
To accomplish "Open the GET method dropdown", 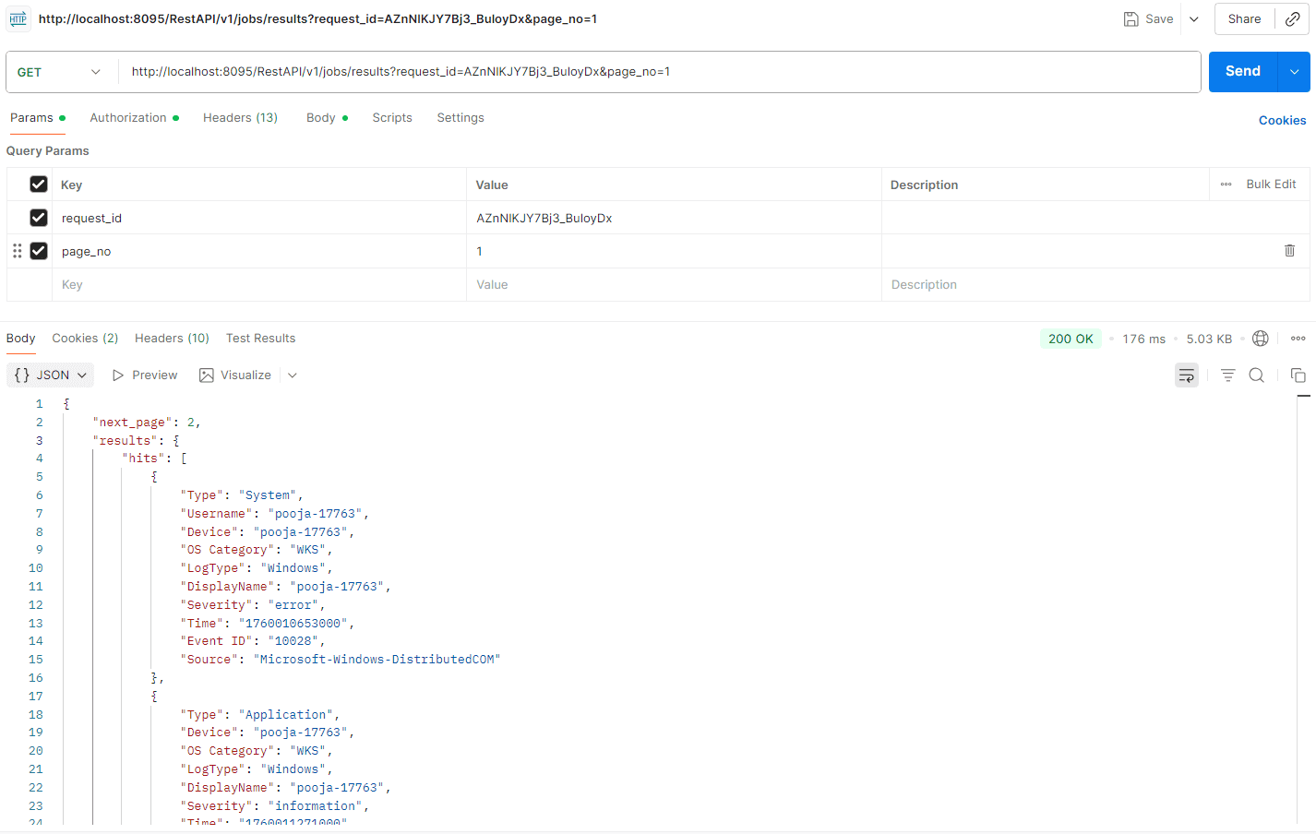I will (59, 72).
